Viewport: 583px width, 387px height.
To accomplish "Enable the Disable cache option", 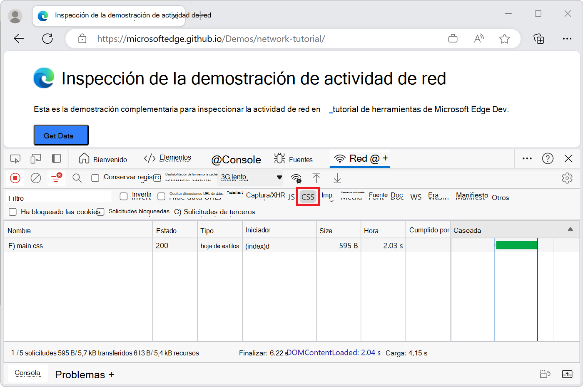I will tap(157, 177).
